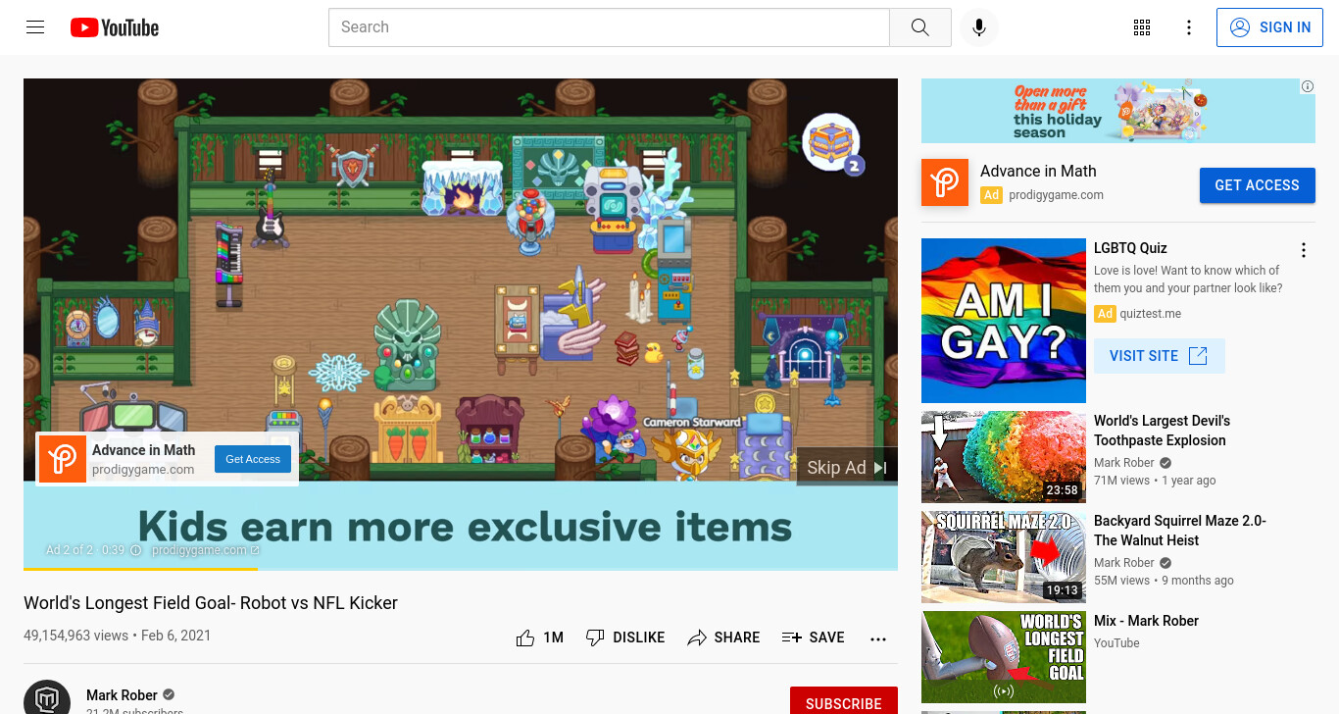The width and height of the screenshot is (1339, 714).
Task: Go to YouTube home via logo
Action: click(115, 27)
